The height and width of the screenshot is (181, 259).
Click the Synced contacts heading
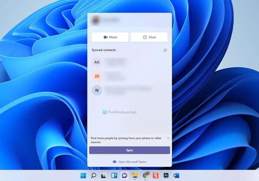[x=104, y=50]
